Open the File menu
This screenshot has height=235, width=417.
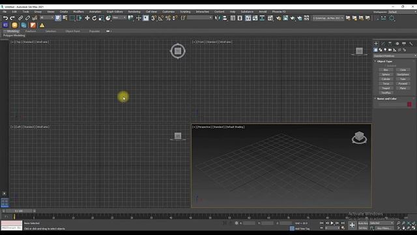click(5, 12)
